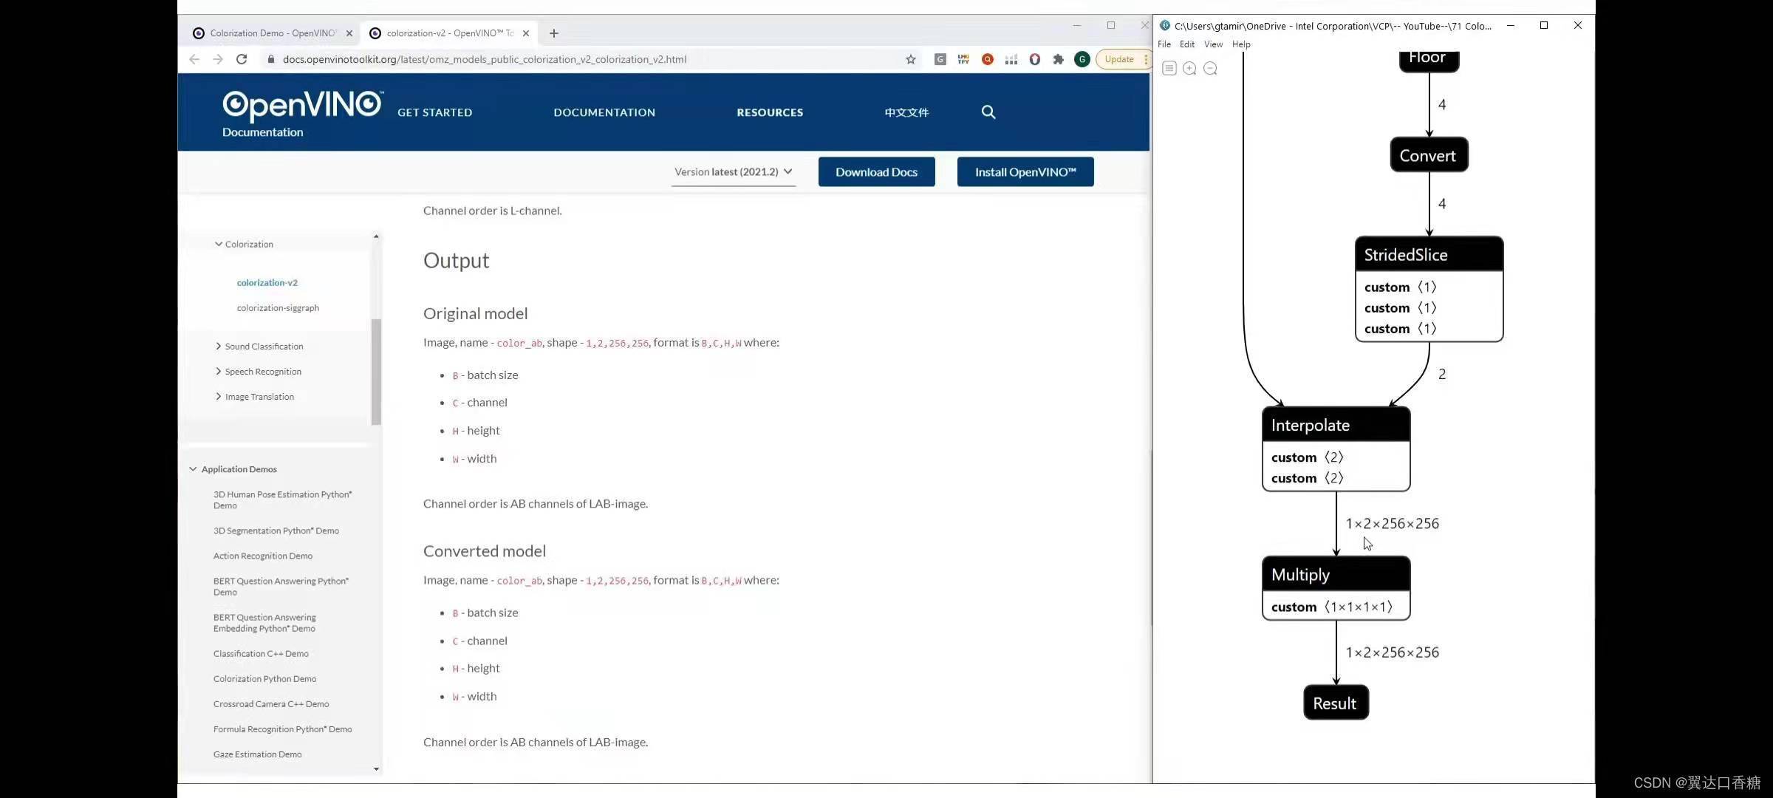Click the red Q extension icon
The width and height of the screenshot is (1773, 798).
coord(988,59)
